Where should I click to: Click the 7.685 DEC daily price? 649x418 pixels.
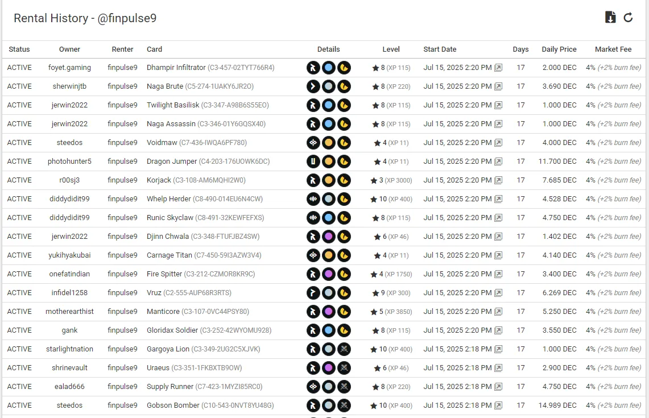click(x=559, y=180)
